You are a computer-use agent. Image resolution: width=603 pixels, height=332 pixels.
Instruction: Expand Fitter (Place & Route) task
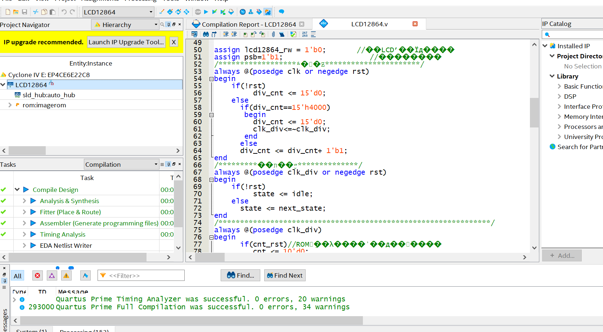click(x=24, y=212)
